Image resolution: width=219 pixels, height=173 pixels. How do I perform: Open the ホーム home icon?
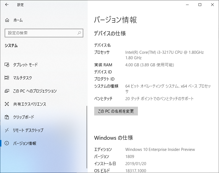7,20
